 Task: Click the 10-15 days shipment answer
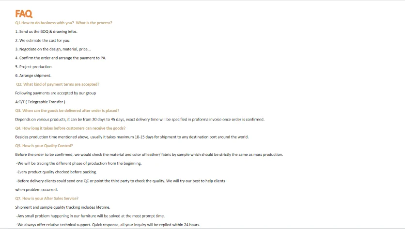coord(132,137)
